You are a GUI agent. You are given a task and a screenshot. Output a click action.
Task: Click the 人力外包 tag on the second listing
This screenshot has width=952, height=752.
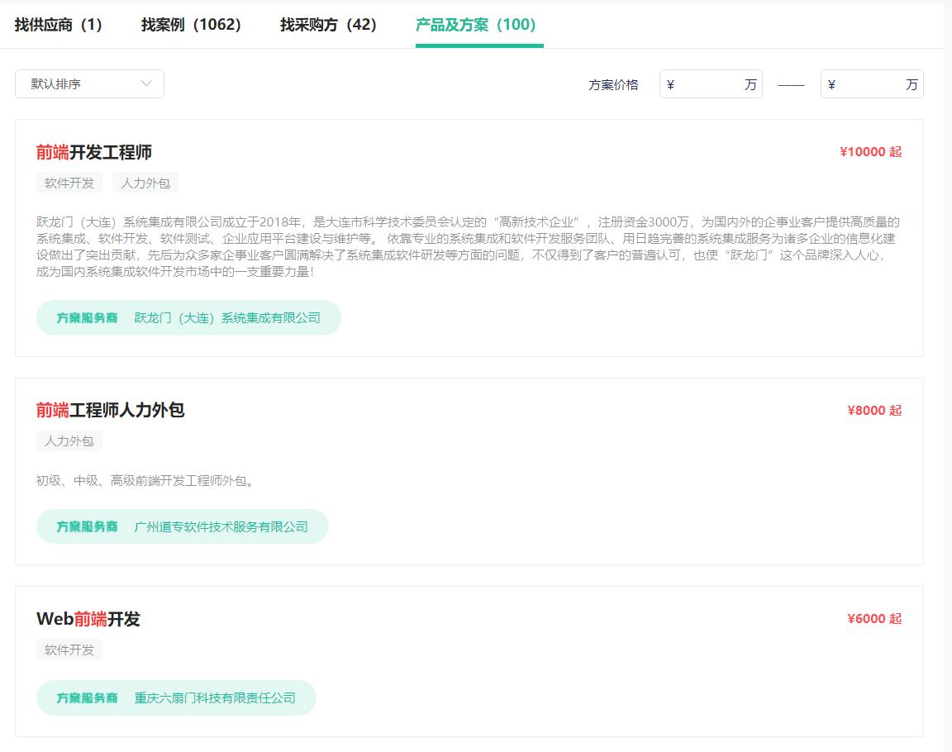[69, 440]
